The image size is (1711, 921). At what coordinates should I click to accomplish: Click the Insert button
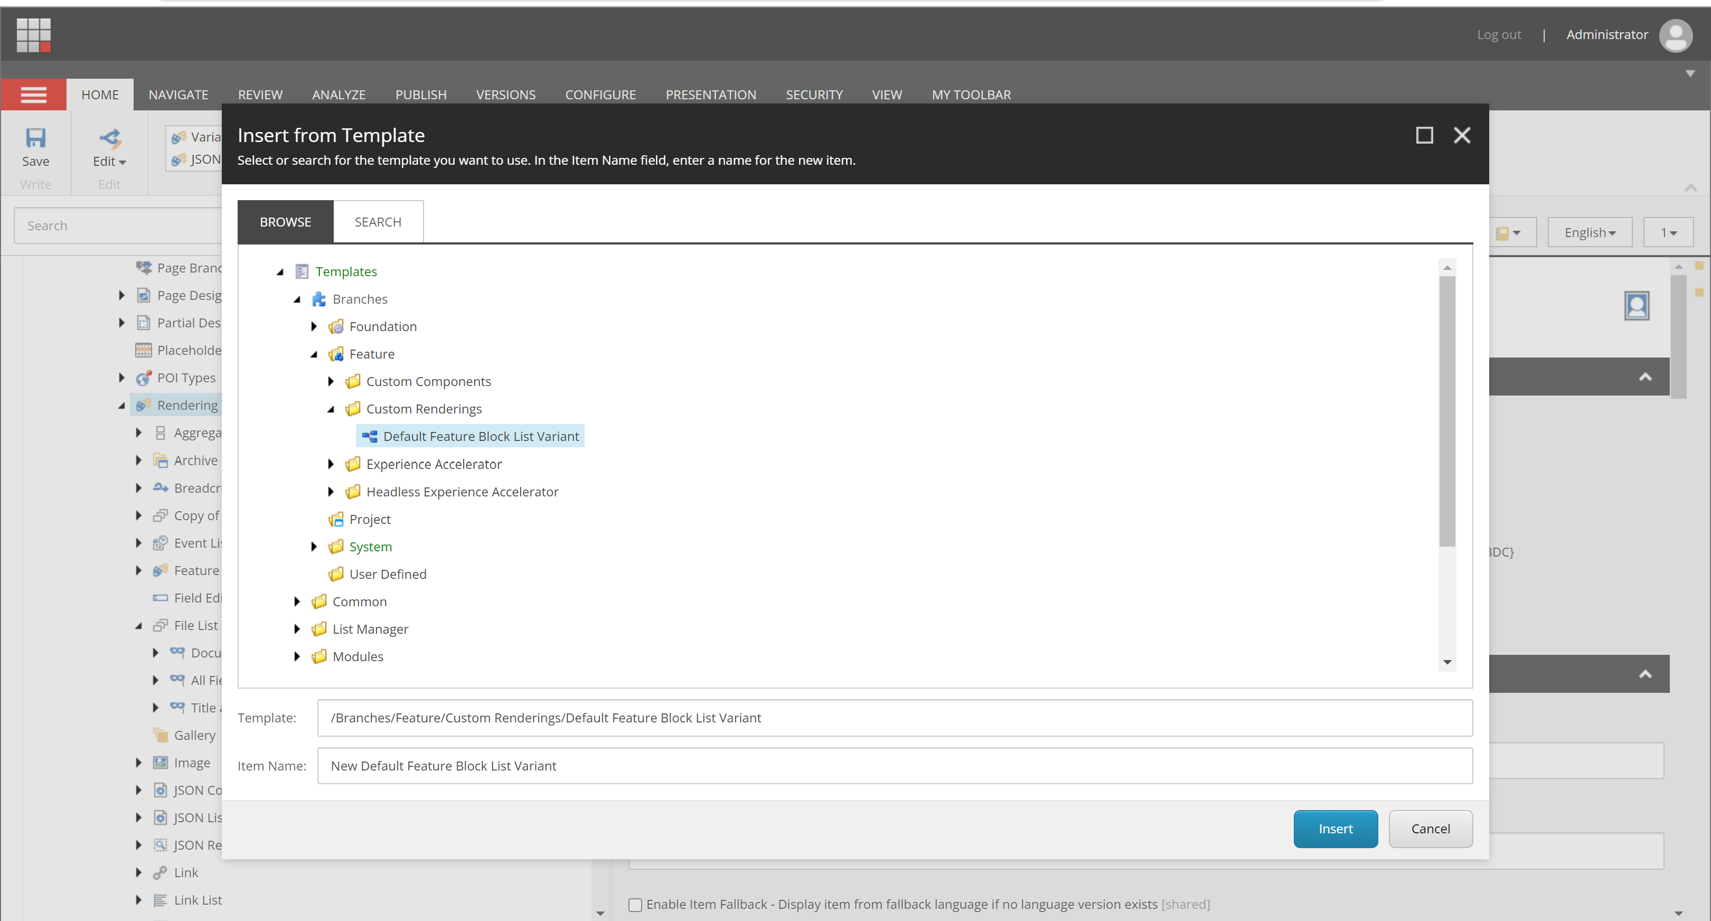tap(1334, 829)
